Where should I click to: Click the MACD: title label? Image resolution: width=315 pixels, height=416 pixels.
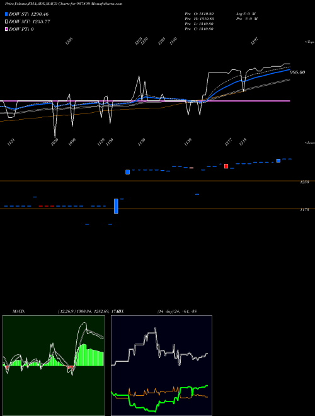point(19,311)
